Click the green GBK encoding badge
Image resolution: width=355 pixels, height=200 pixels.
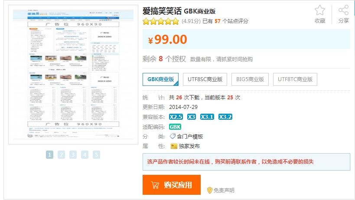[175, 127]
